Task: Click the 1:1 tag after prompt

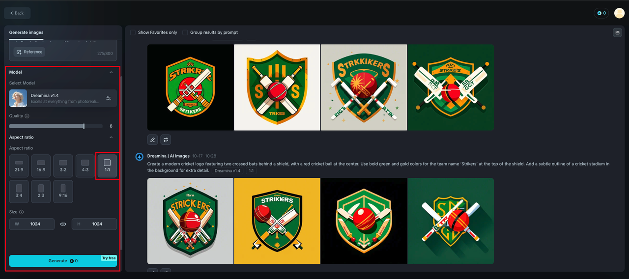Action: coord(251,170)
